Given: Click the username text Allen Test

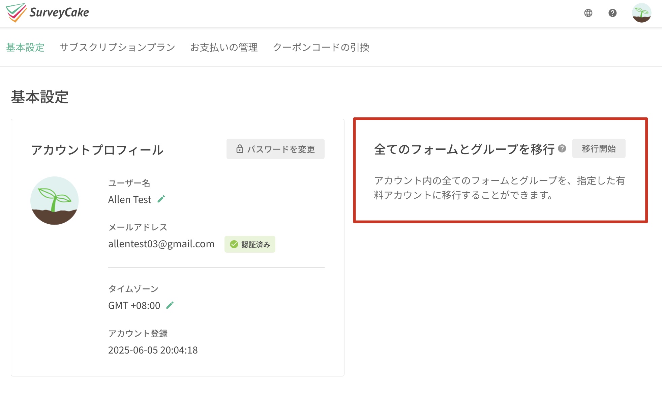Looking at the screenshot, I should point(129,199).
